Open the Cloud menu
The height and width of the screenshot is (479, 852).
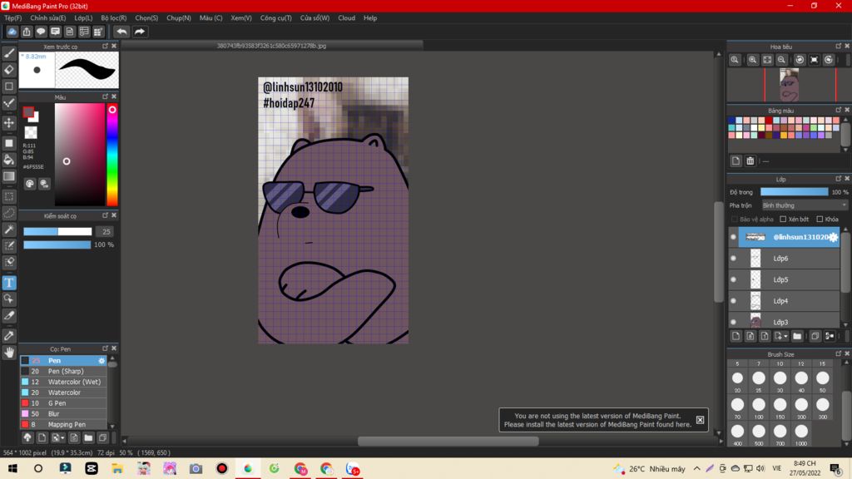click(347, 18)
